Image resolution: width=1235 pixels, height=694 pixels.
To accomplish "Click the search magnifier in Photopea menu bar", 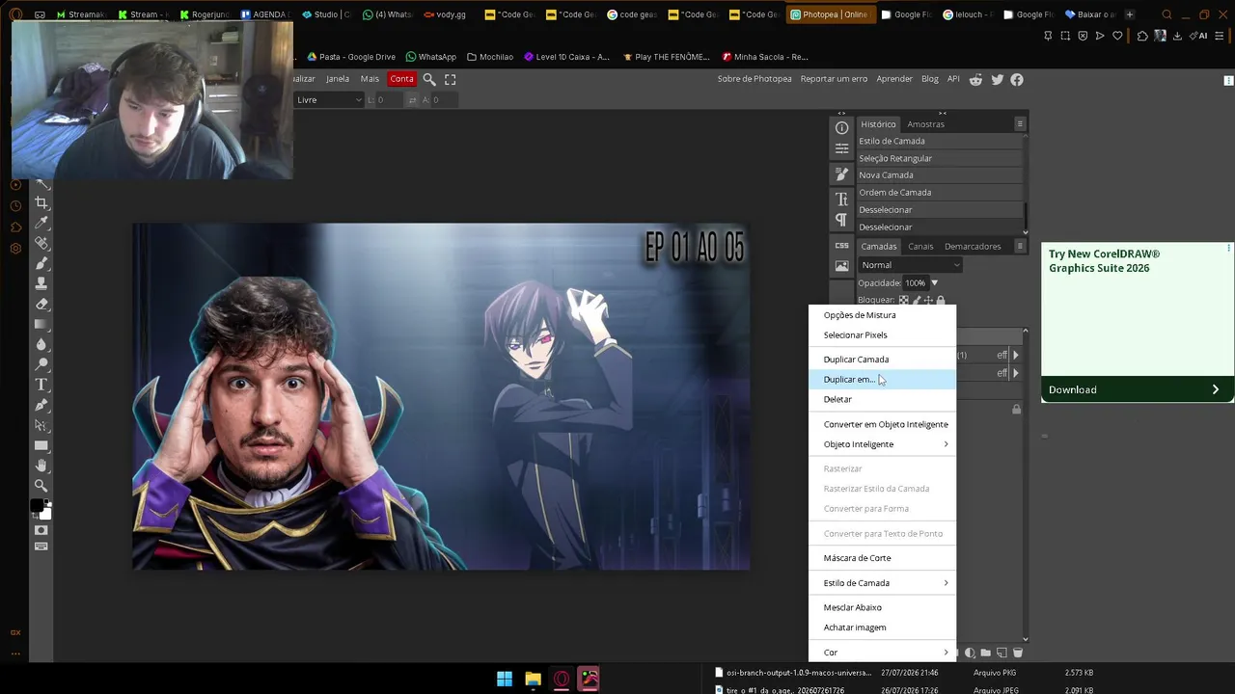I will coord(429,79).
